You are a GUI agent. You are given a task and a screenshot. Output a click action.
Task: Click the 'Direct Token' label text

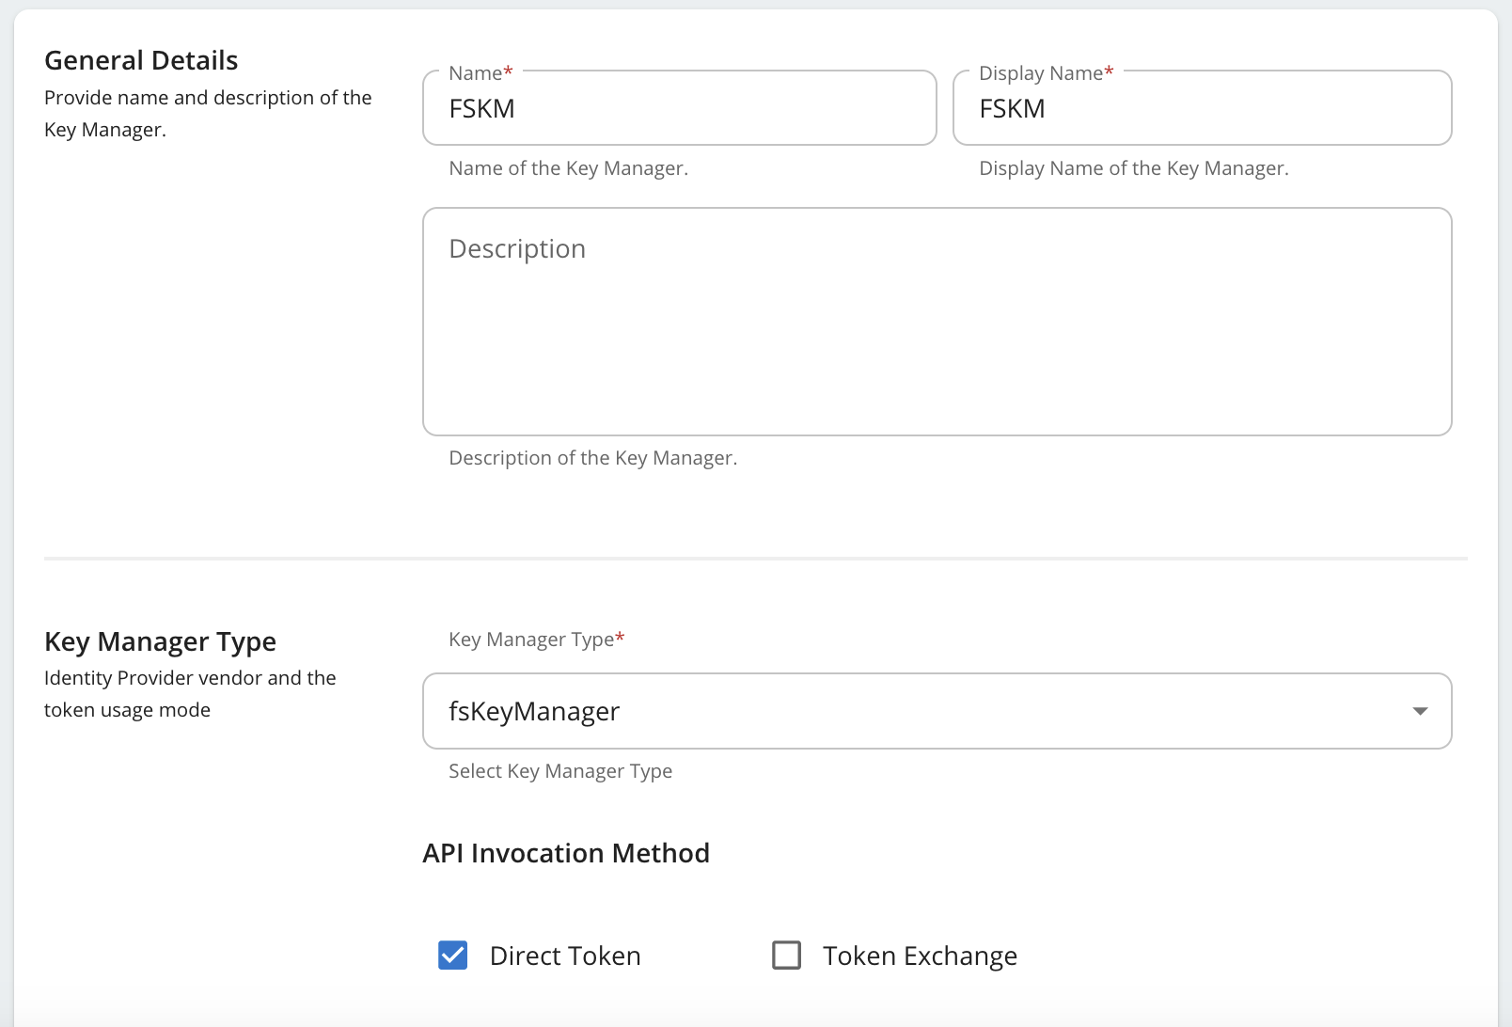(x=565, y=956)
